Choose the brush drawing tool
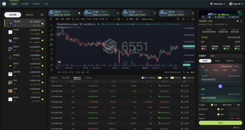The height and width of the screenshot is (130, 245). [52, 49]
